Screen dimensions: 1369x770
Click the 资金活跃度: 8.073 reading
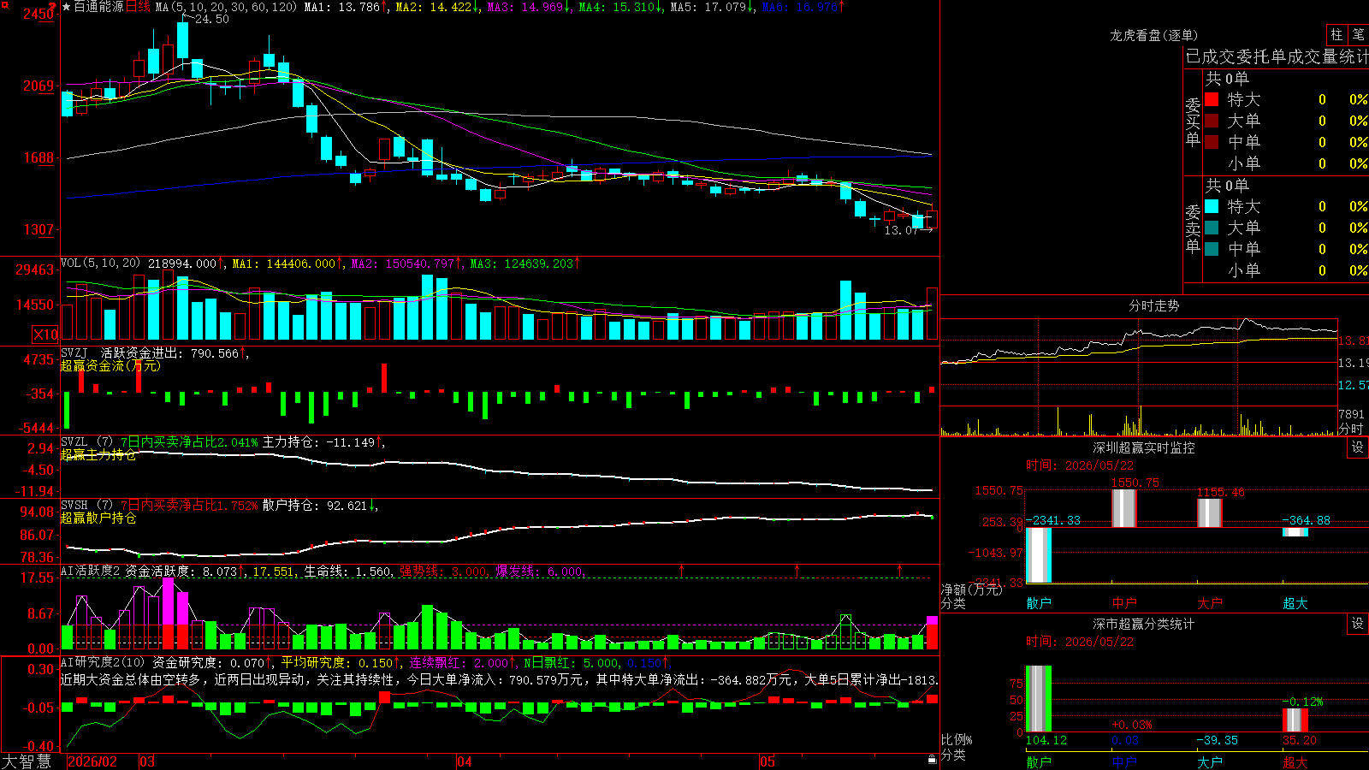pyautogui.click(x=183, y=571)
